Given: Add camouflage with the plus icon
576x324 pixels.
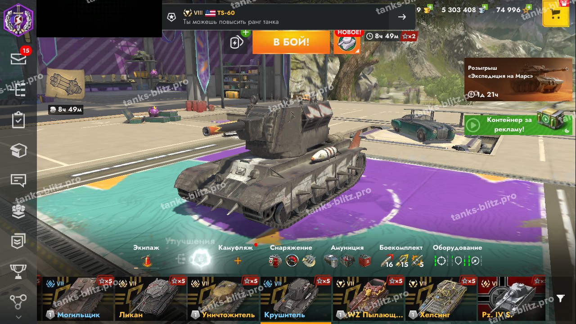Looking at the screenshot, I should pyautogui.click(x=238, y=261).
